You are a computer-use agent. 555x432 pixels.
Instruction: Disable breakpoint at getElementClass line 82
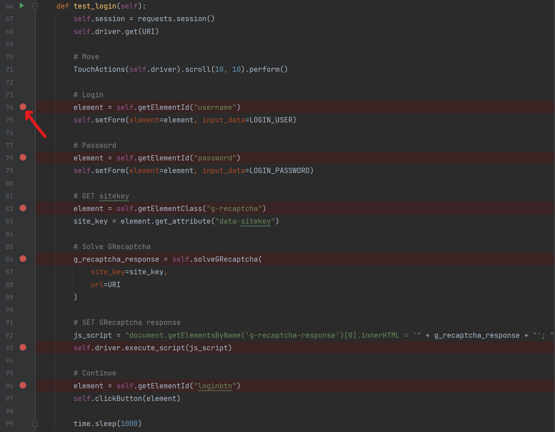23,208
